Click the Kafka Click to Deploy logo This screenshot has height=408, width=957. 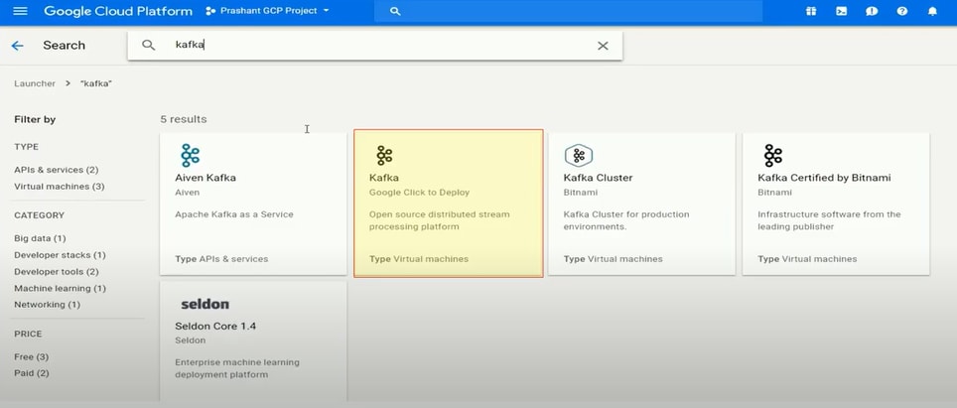point(384,156)
